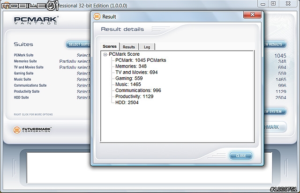
Task: Click the Futuremark orange logo icon
Action: pos(17,130)
